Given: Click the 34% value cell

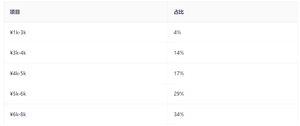Looking at the screenshot, I should pos(179,114).
